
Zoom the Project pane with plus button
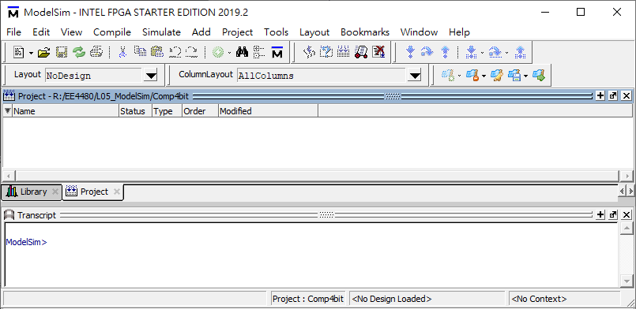[600, 96]
